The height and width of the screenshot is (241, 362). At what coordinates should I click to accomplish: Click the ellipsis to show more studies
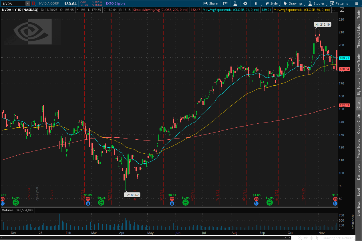(x=333, y=10)
